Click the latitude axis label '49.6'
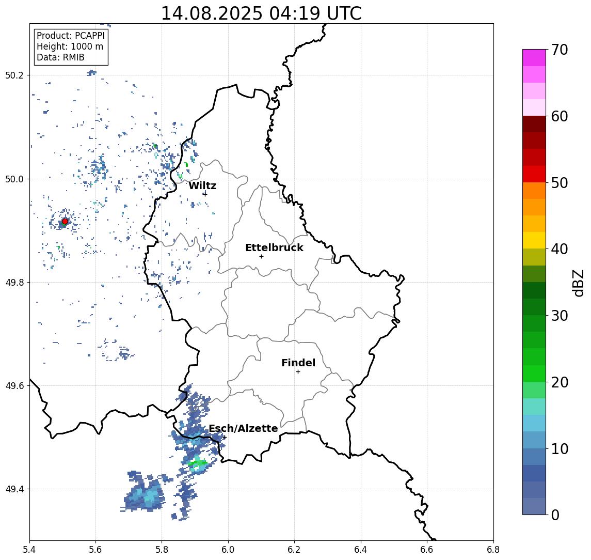The width and height of the screenshot is (591, 560). (14, 386)
